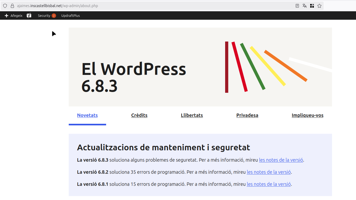Open UpdraftPlus from the admin bar

click(x=71, y=16)
